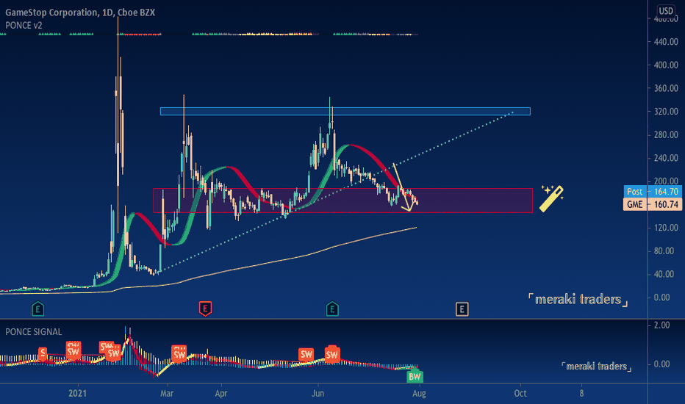Click the Mar label on time axis
The image size is (685, 404).
pos(167,393)
